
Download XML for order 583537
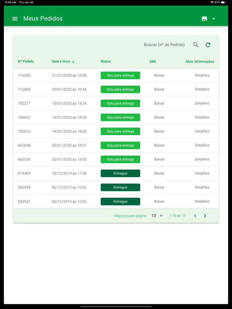[159, 202]
